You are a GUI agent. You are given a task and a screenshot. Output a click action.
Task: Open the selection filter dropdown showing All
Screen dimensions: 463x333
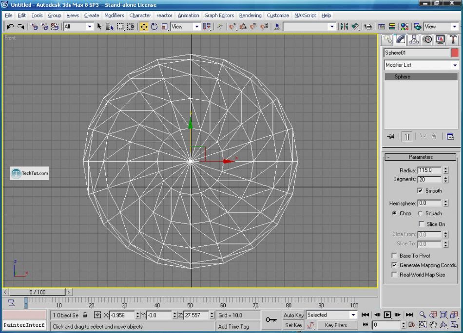click(x=78, y=27)
